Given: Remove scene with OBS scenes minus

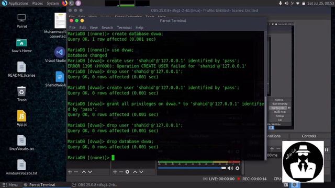Looking at the screenshot, I should pos(76,172).
